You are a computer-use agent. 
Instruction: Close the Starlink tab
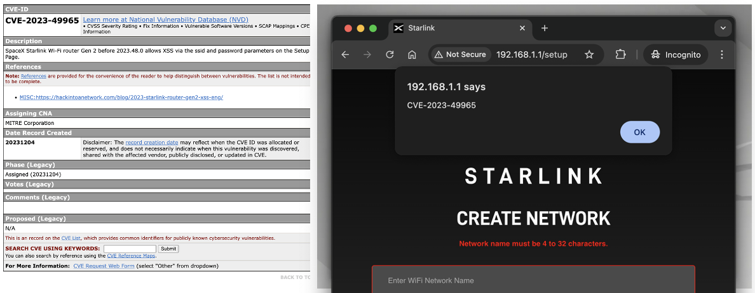[523, 28]
